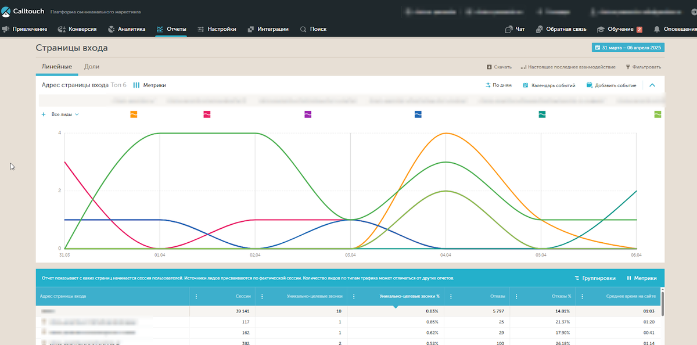The height and width of the screenshot is (345, 697).
Task: Open the Интеграции menu
Action: tap(268, 29)
